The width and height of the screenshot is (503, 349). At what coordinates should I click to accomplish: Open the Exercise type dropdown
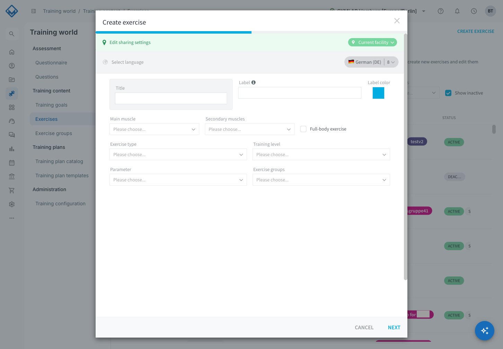[x=178, y=154]
